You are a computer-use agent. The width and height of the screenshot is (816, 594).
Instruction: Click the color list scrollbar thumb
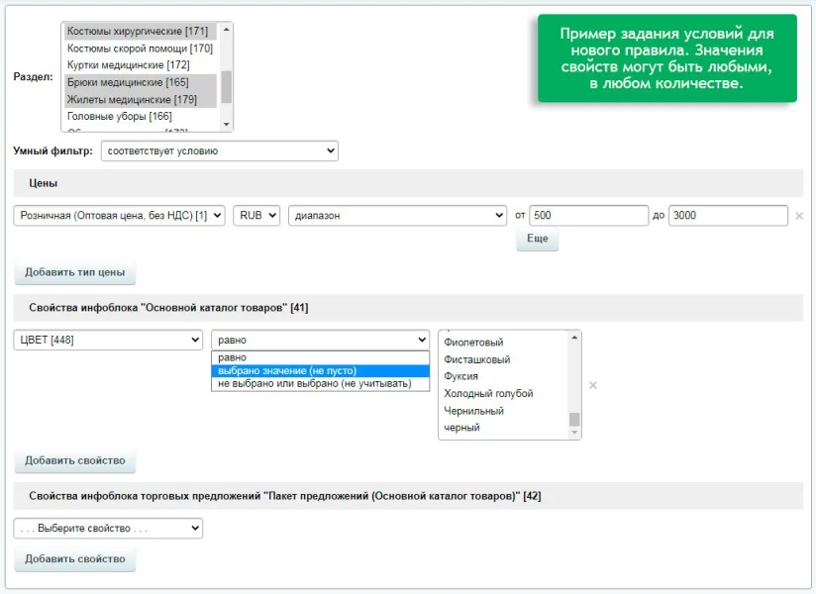pos(574,419)
